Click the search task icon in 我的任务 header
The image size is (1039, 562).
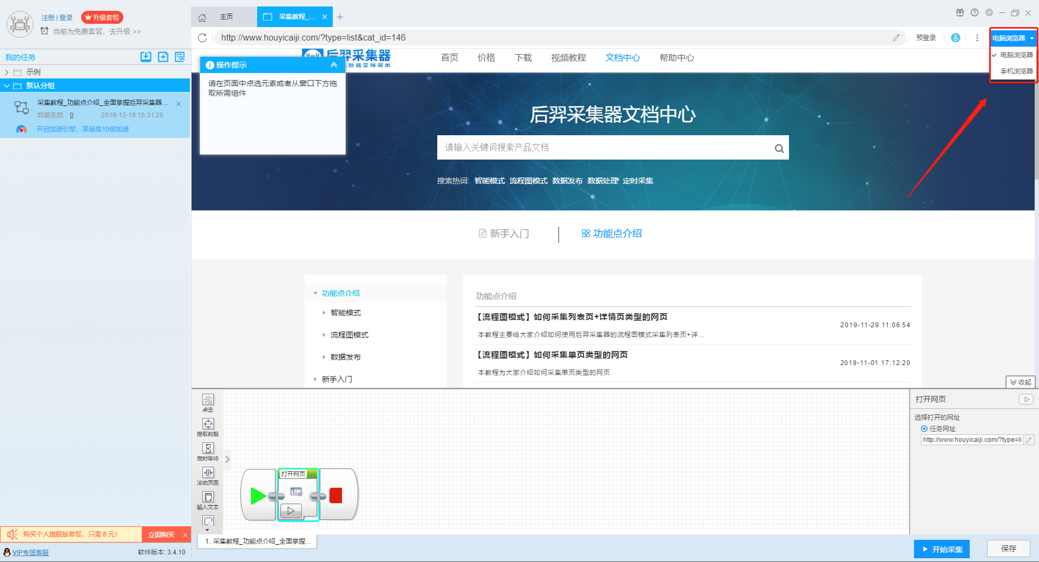[180, 57]
